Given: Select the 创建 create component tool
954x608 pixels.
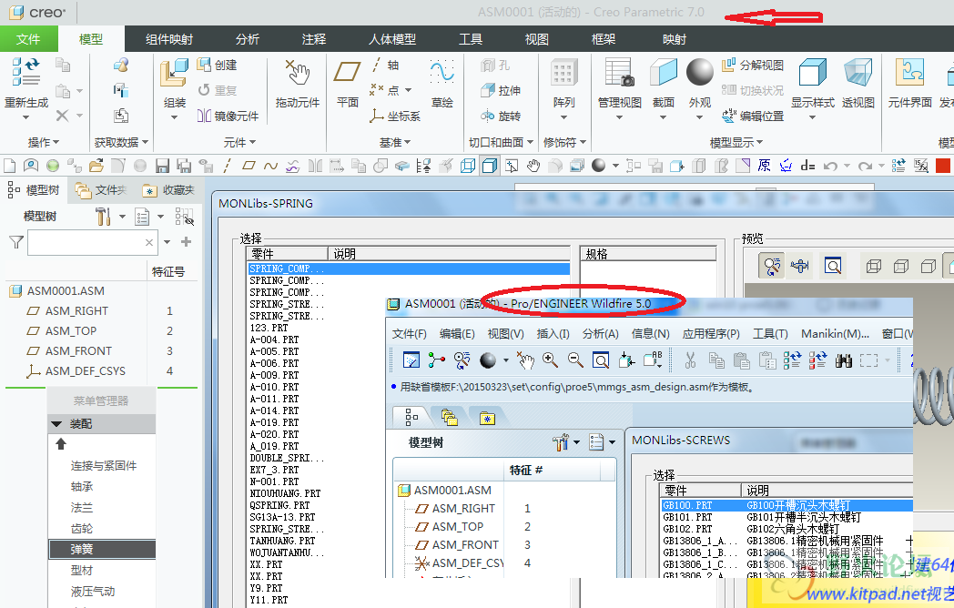Looking at the screenshot, I should (218, 66).
